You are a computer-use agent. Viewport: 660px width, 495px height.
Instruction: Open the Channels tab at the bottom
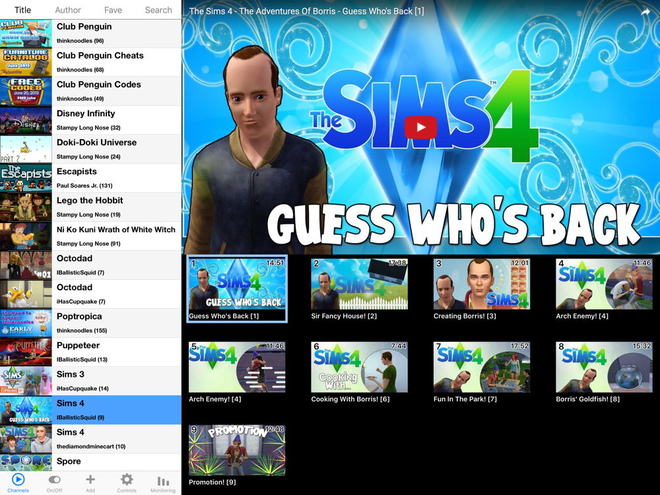18,483
